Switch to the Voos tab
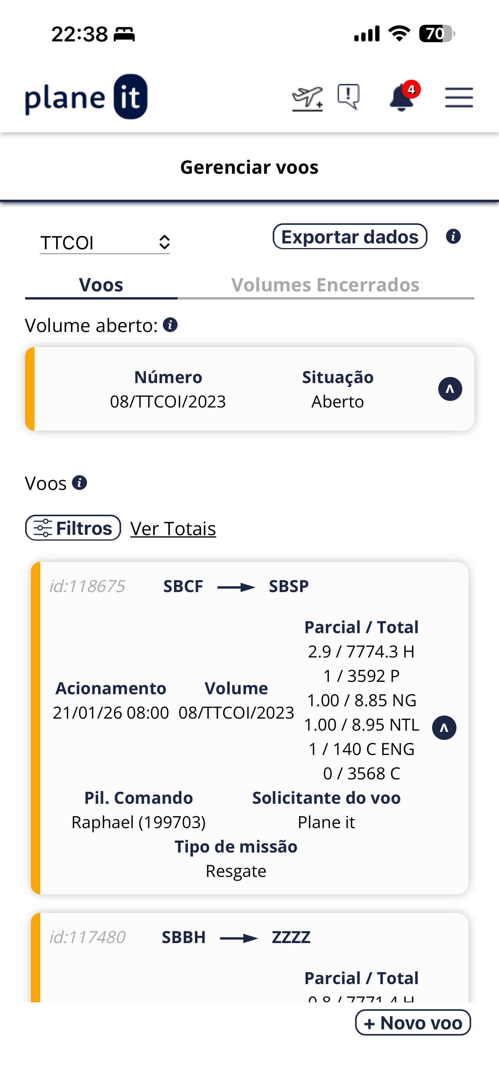Image resolution: width=499 pixels, height=1082 pixels. point(101,285)
